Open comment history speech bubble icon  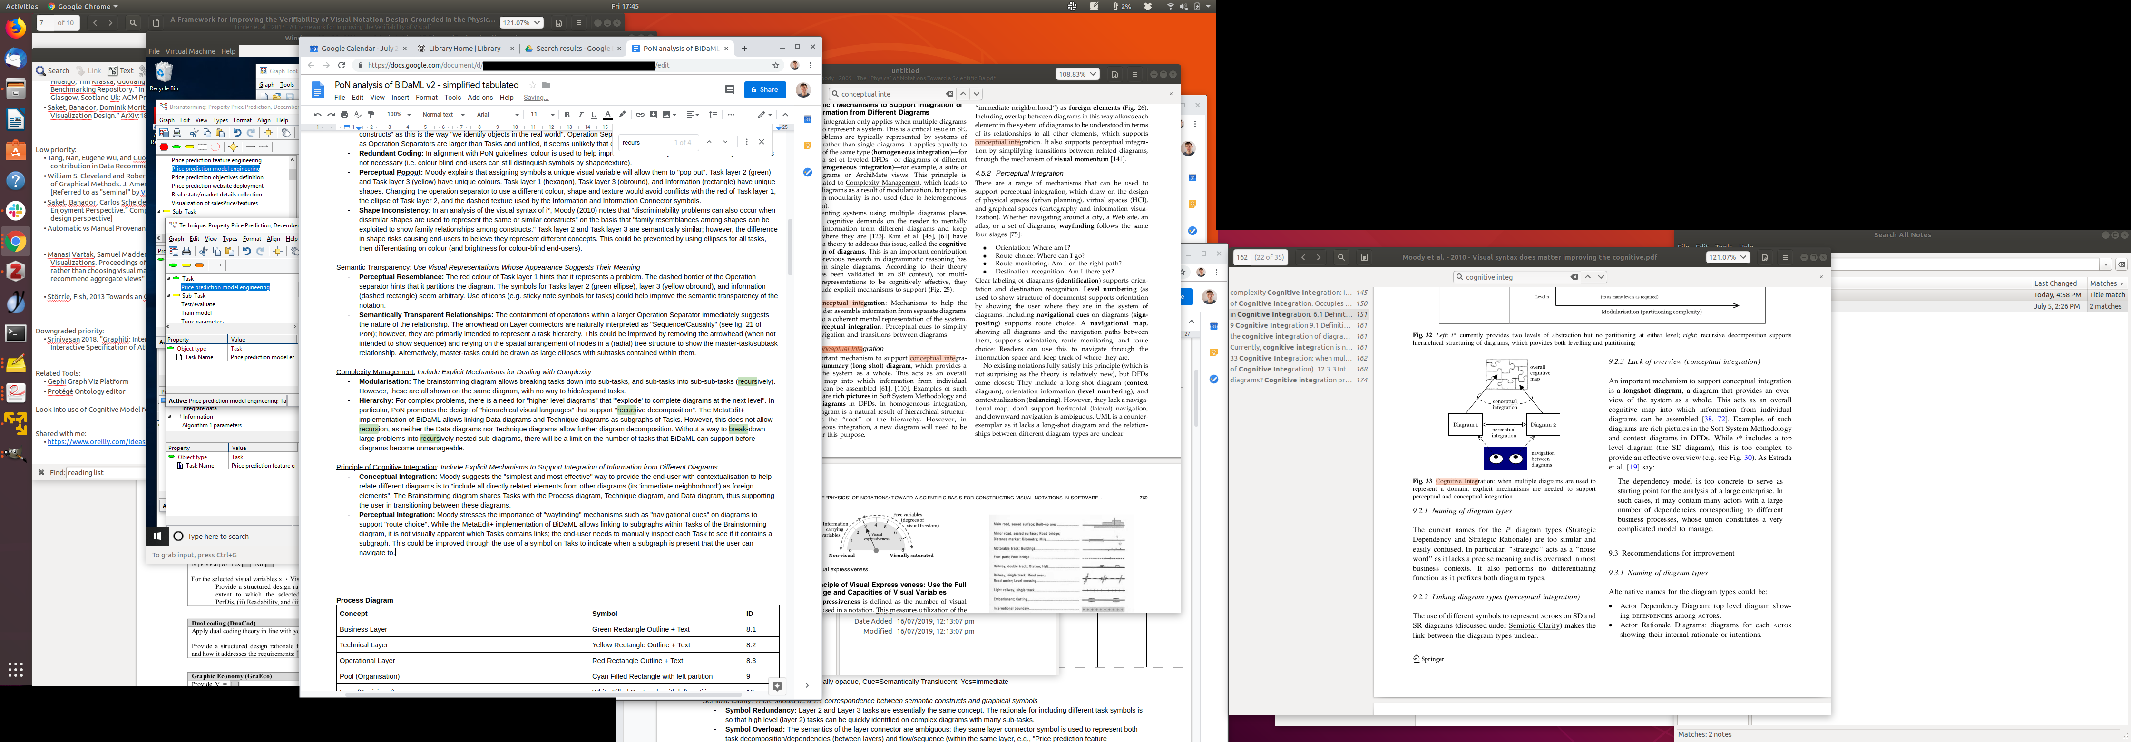point(729,89)
